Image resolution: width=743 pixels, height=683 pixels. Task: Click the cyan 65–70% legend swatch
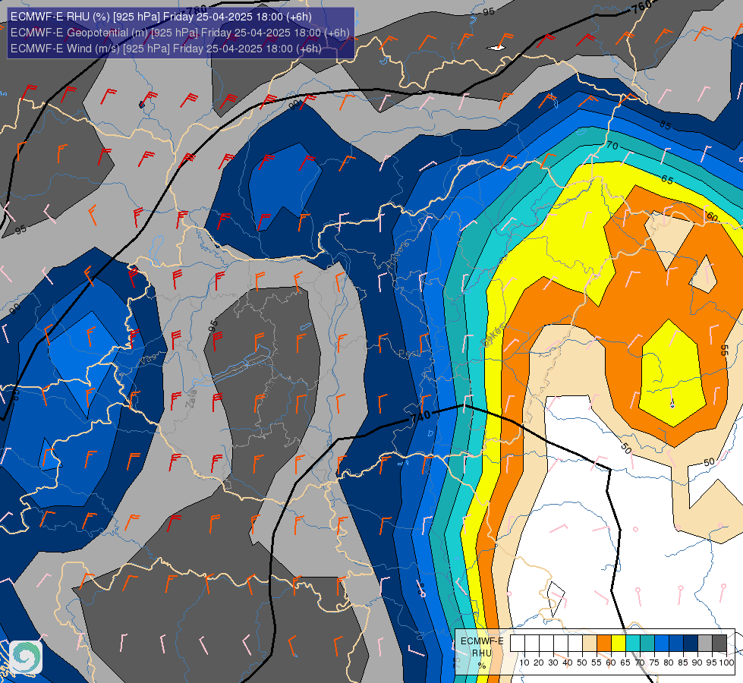(633, 644)
